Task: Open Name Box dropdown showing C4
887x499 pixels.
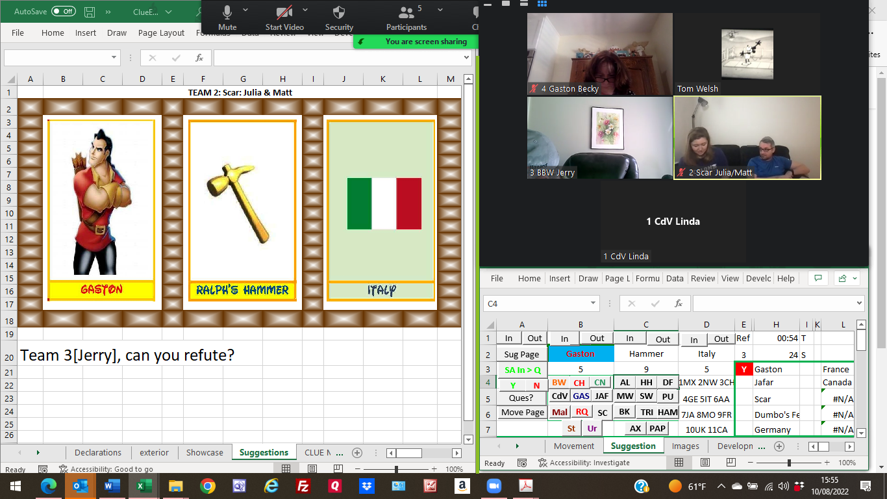Action: 593,303
